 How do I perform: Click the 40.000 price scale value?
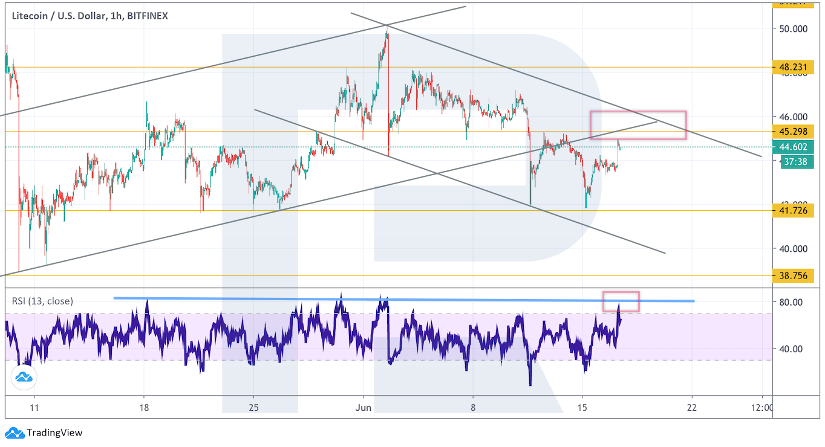[793, 248]
